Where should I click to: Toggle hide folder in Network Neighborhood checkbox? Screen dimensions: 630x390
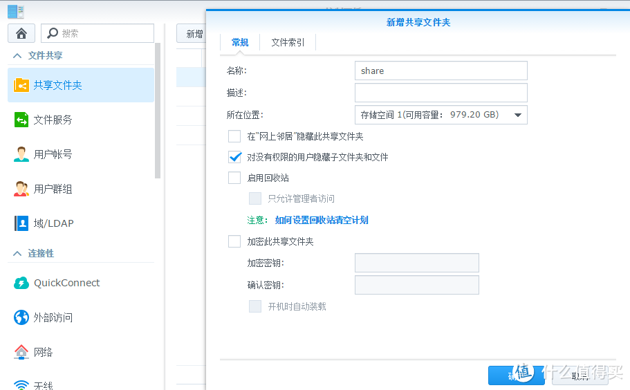coord(234,136)
